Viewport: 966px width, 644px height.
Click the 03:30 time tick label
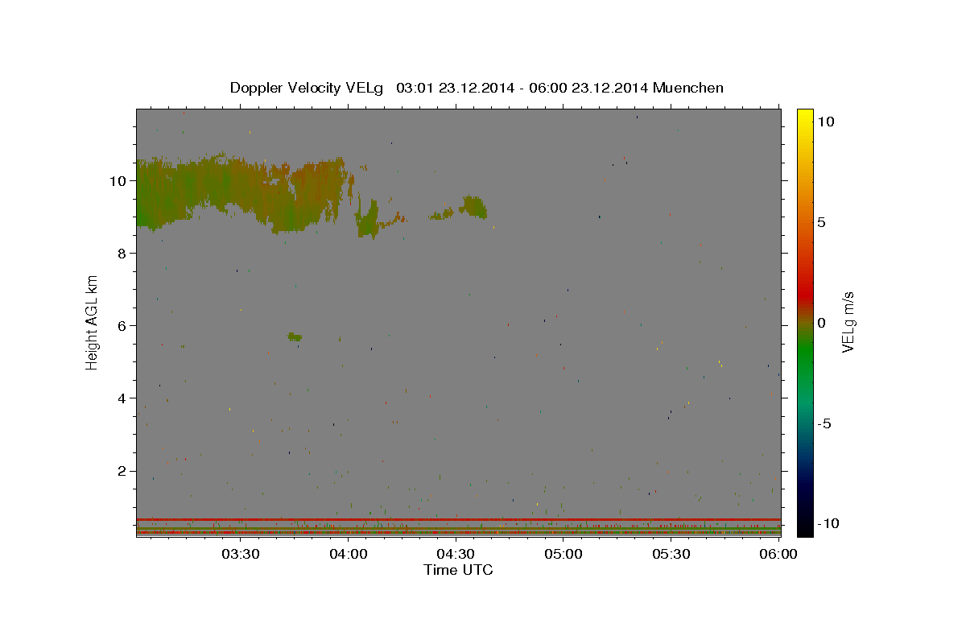click(242, 554)
